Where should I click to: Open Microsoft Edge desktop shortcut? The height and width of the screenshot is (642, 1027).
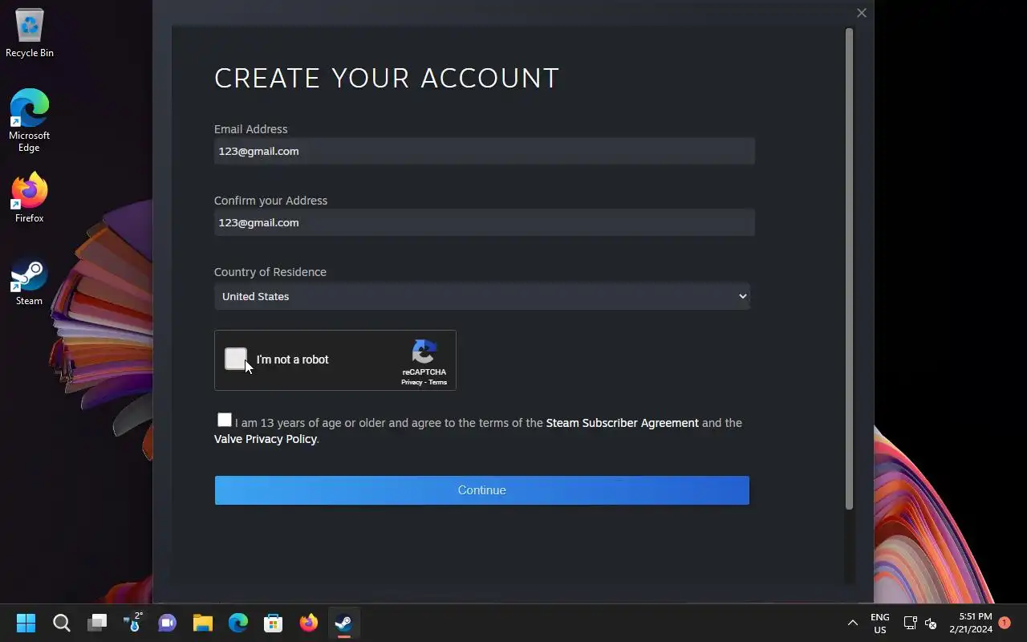point(29,120)
